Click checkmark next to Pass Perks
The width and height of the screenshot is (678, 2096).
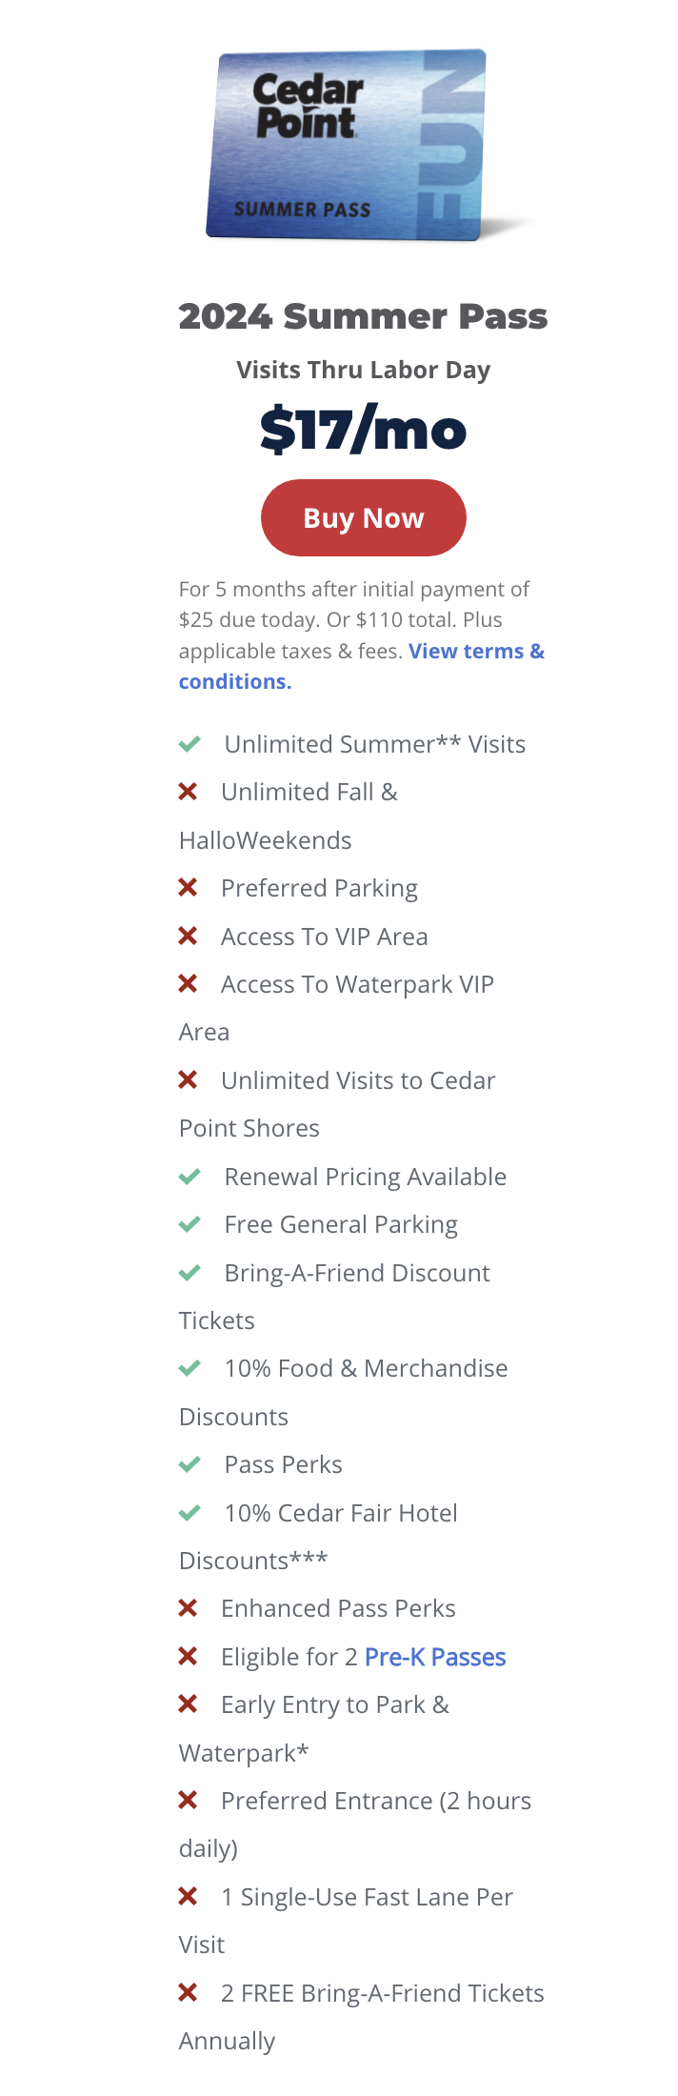pos(189,1464)
